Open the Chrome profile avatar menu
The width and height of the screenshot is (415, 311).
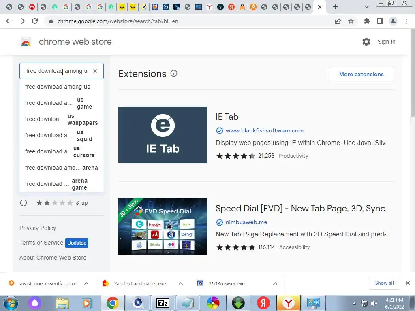(x=393, y=21)
